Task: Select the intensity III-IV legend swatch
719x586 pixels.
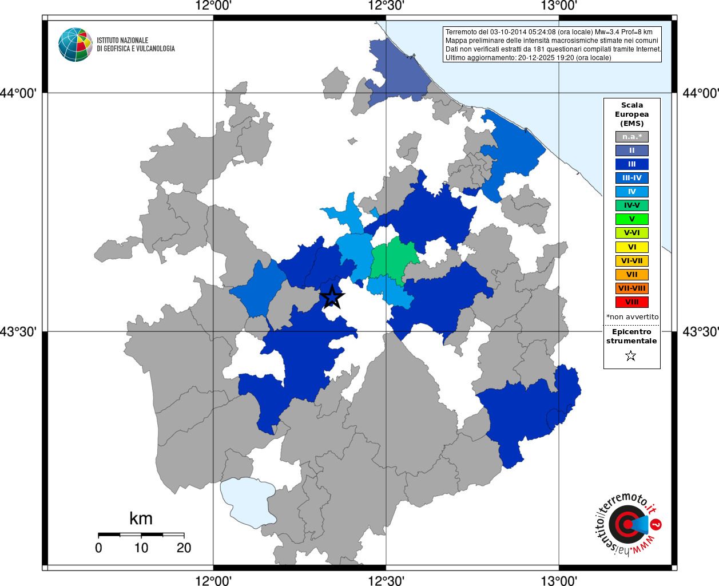Action: tap(632, 178)
